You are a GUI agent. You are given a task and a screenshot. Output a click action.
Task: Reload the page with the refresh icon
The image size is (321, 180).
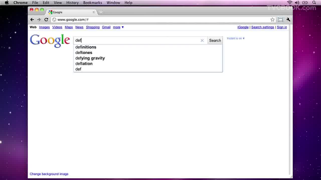click(46, 19)
